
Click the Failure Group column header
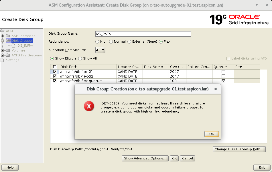click(x=199, y=67)
